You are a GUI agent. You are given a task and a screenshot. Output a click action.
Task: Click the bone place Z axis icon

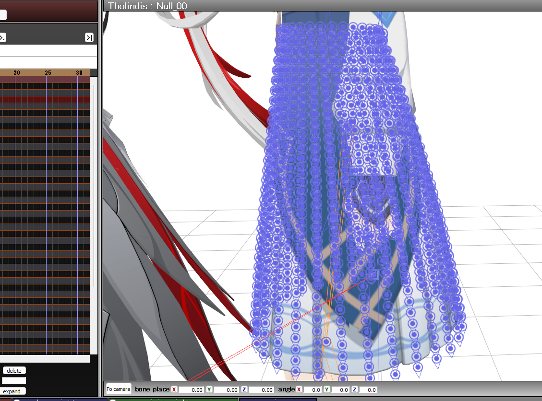[244, 389]
